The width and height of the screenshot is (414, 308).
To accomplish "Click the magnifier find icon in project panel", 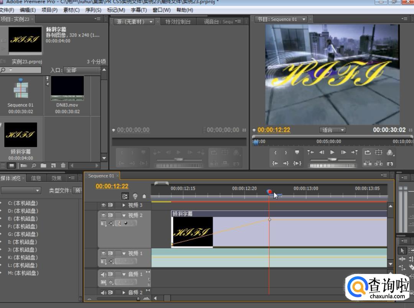I will pos(34,165).
